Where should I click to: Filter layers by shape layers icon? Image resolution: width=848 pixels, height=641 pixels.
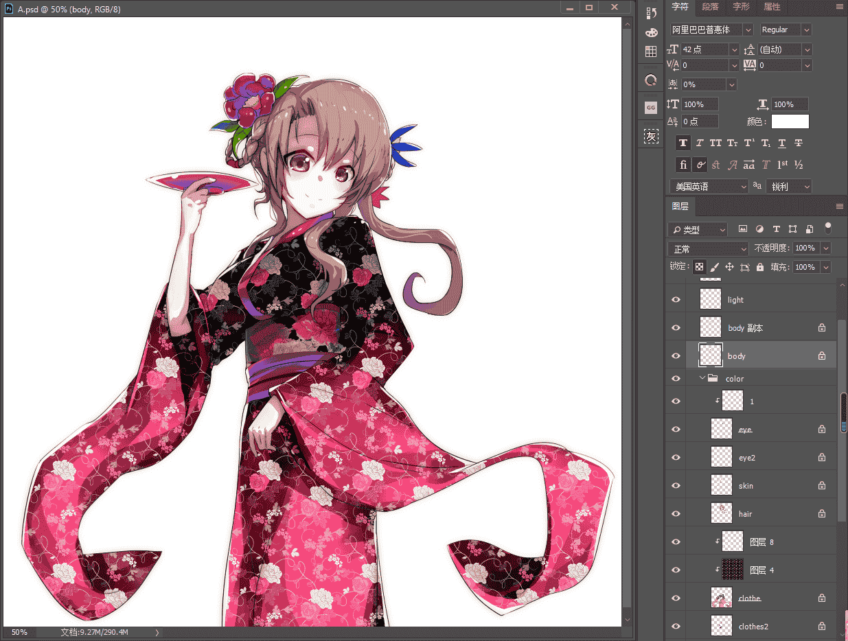pos(792,229)
